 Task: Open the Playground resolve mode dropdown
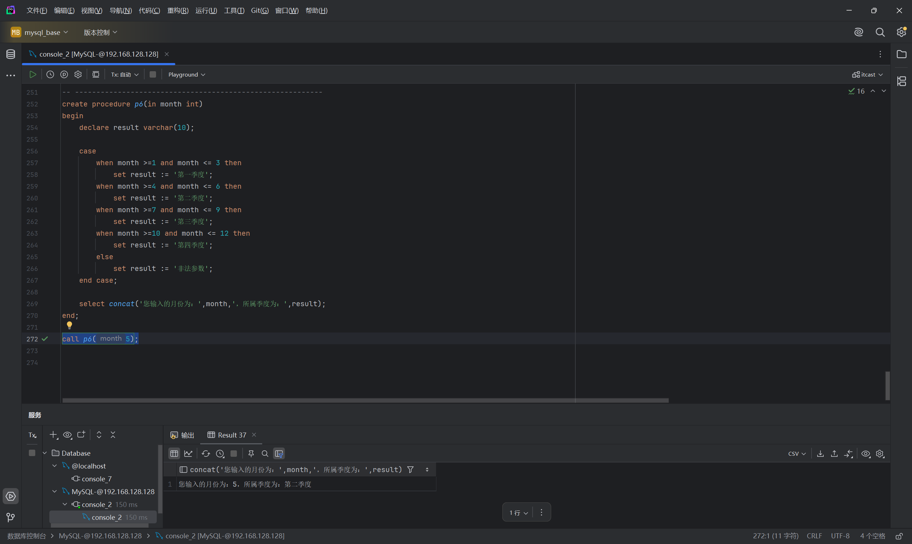tap(187, 74)
